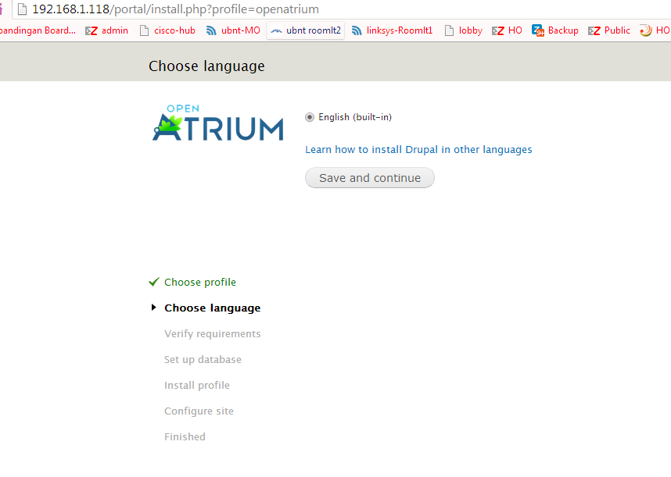Click the Save and continue button
This screenshot has height=477, width=671.
coord(370,178)
